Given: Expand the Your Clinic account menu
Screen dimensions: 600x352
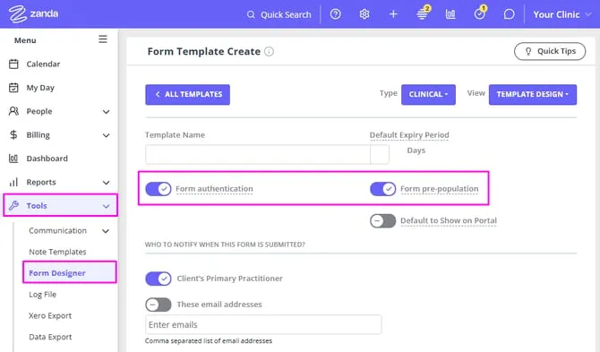Looking at the screenshot, I should pyautogui.click(x=562, y=14).
